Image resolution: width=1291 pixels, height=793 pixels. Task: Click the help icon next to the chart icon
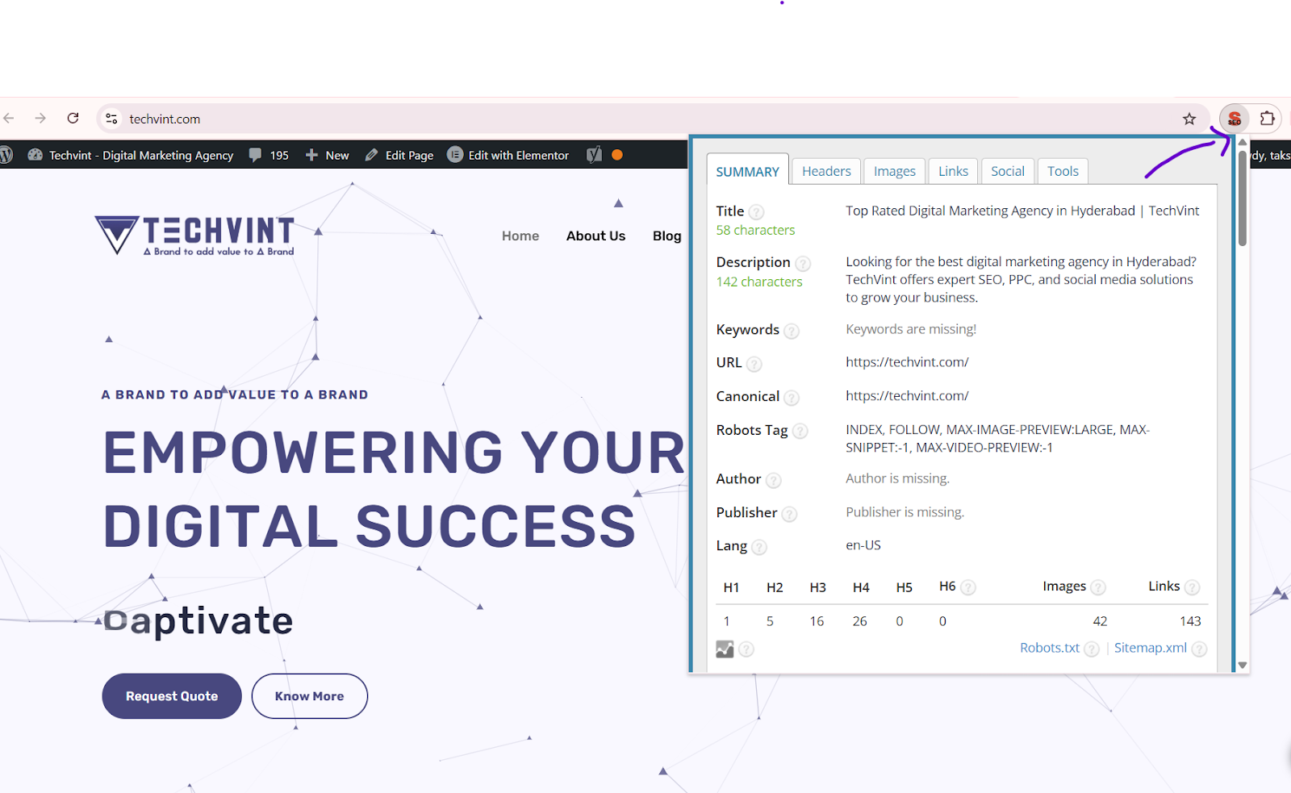746,649
